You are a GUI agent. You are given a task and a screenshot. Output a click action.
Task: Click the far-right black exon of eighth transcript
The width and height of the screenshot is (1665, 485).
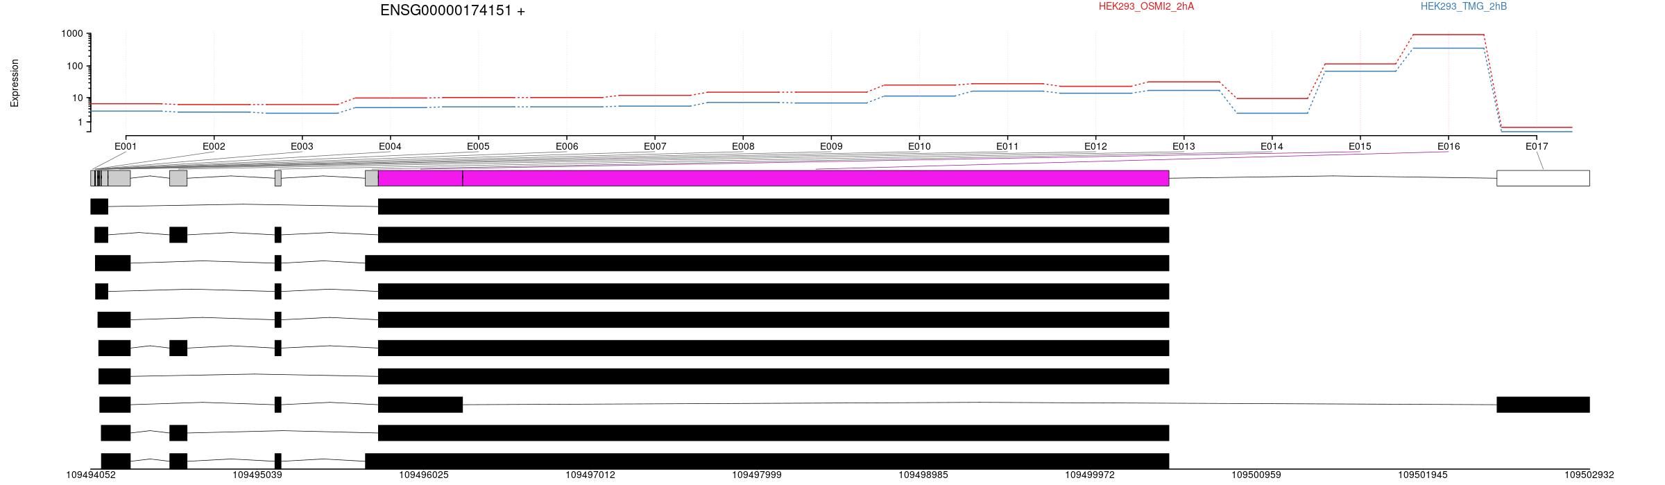(1543, 405)
